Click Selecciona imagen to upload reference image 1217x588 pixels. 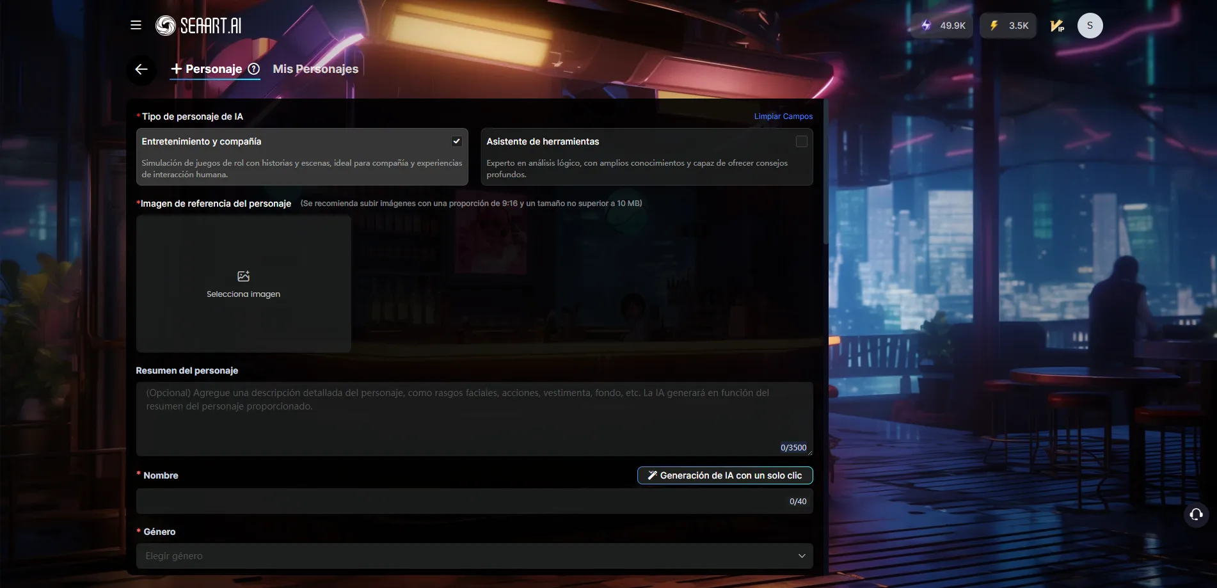pyautogui.click(x=243, y=284)
